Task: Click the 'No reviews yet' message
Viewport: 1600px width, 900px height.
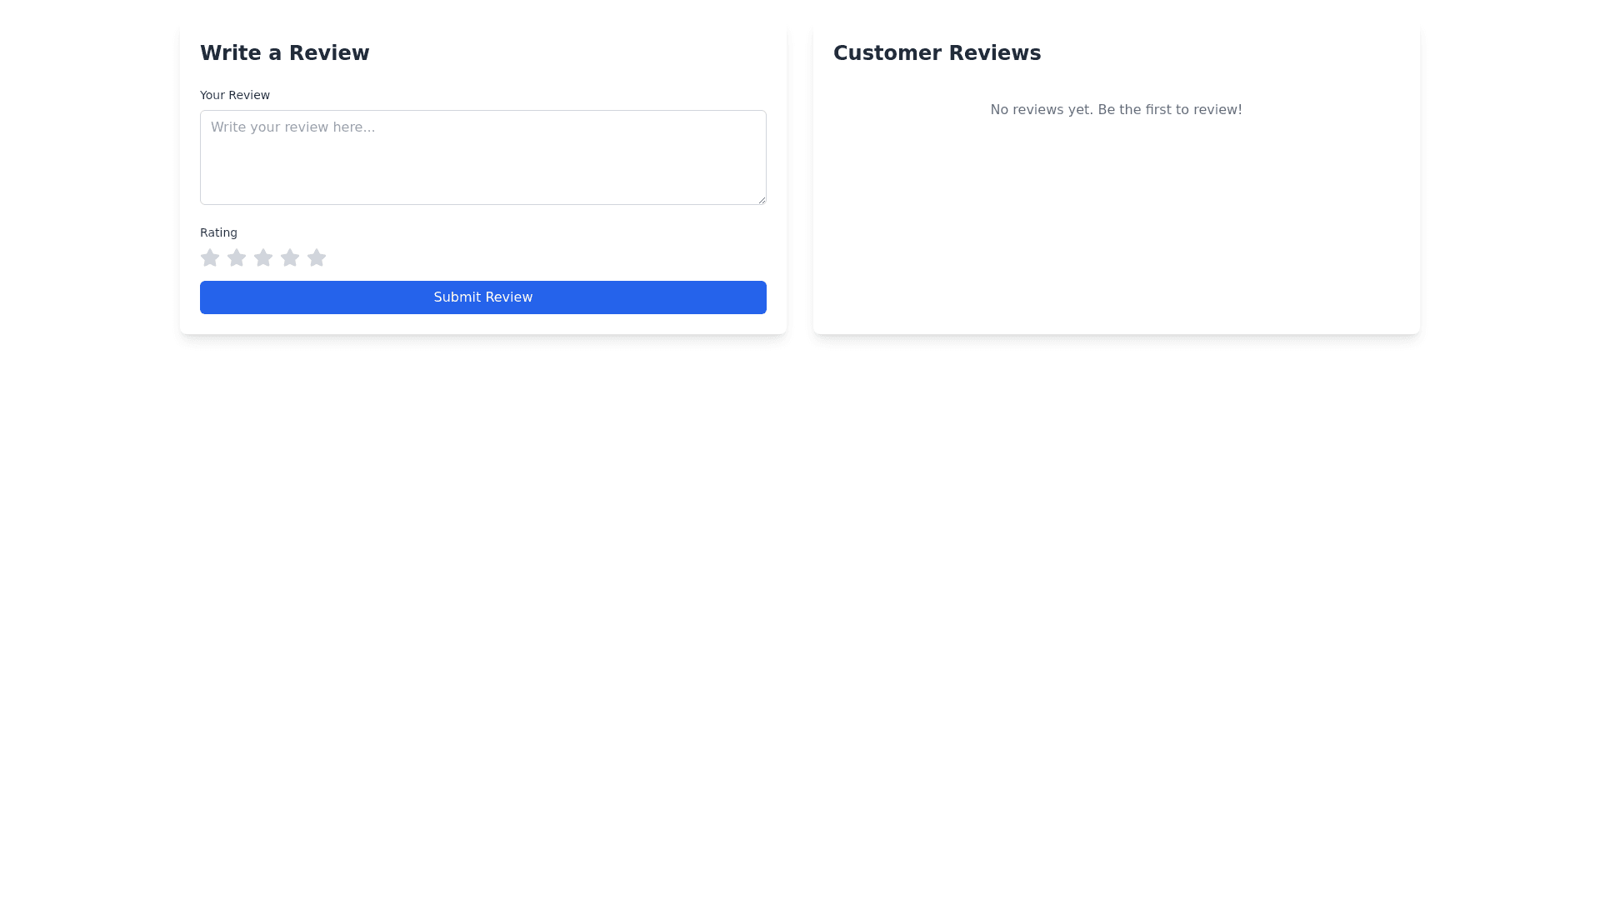Action: [x=1116, y=110]
